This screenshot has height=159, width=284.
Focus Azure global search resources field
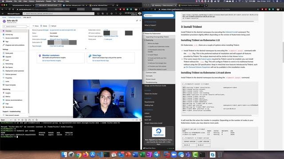(x=59, y=14)
